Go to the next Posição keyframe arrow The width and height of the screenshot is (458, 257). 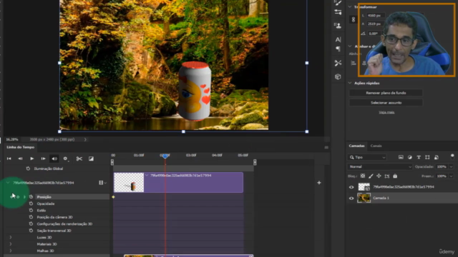tap(24, 197)
